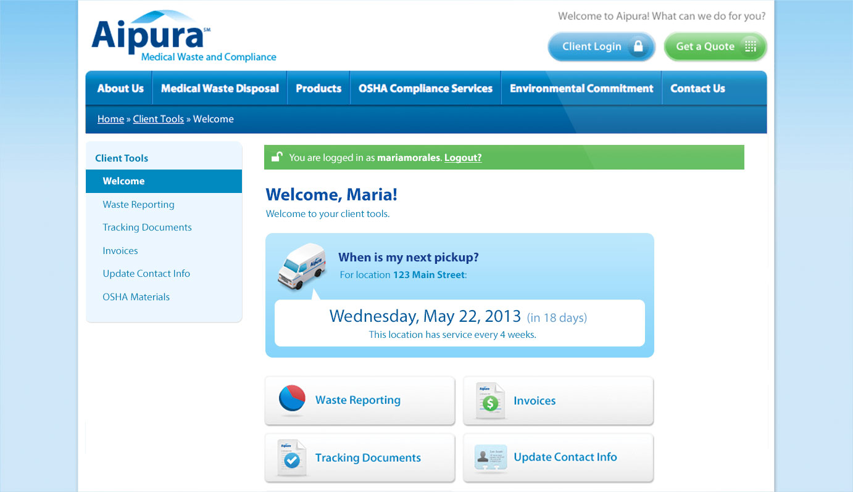Open Environmental Commitment menu item
The width and height of the screenshot is (853, 492).
coord(581,88)
